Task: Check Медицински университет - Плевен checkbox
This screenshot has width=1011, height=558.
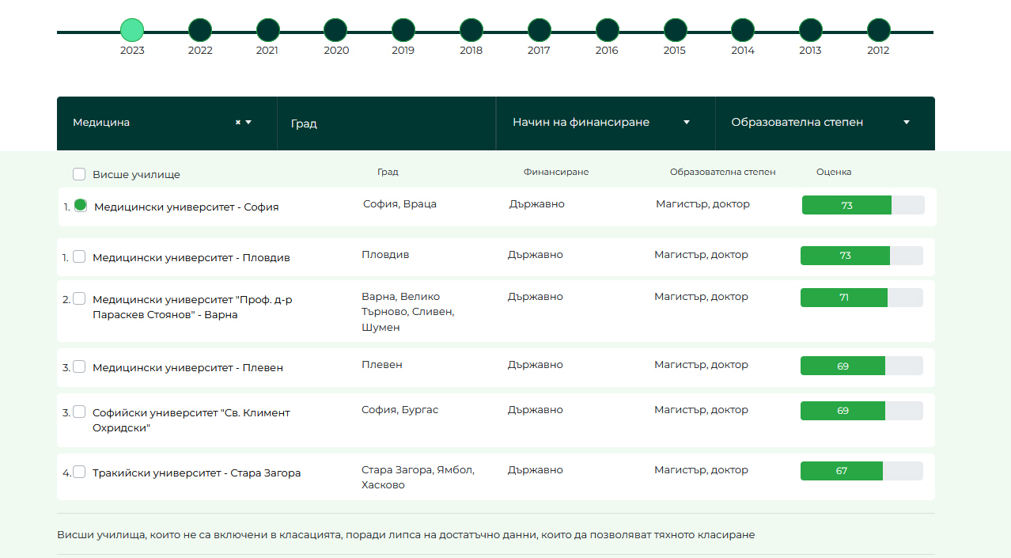Action: (x=79, y=366)
